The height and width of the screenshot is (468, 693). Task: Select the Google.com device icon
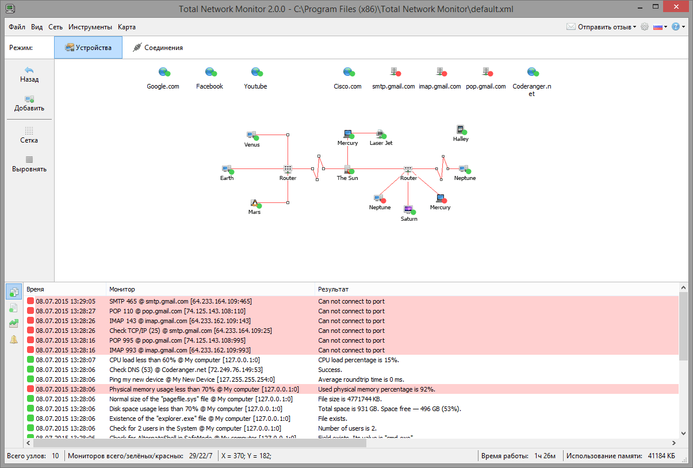pyautogui.click(x=163, y=72)
